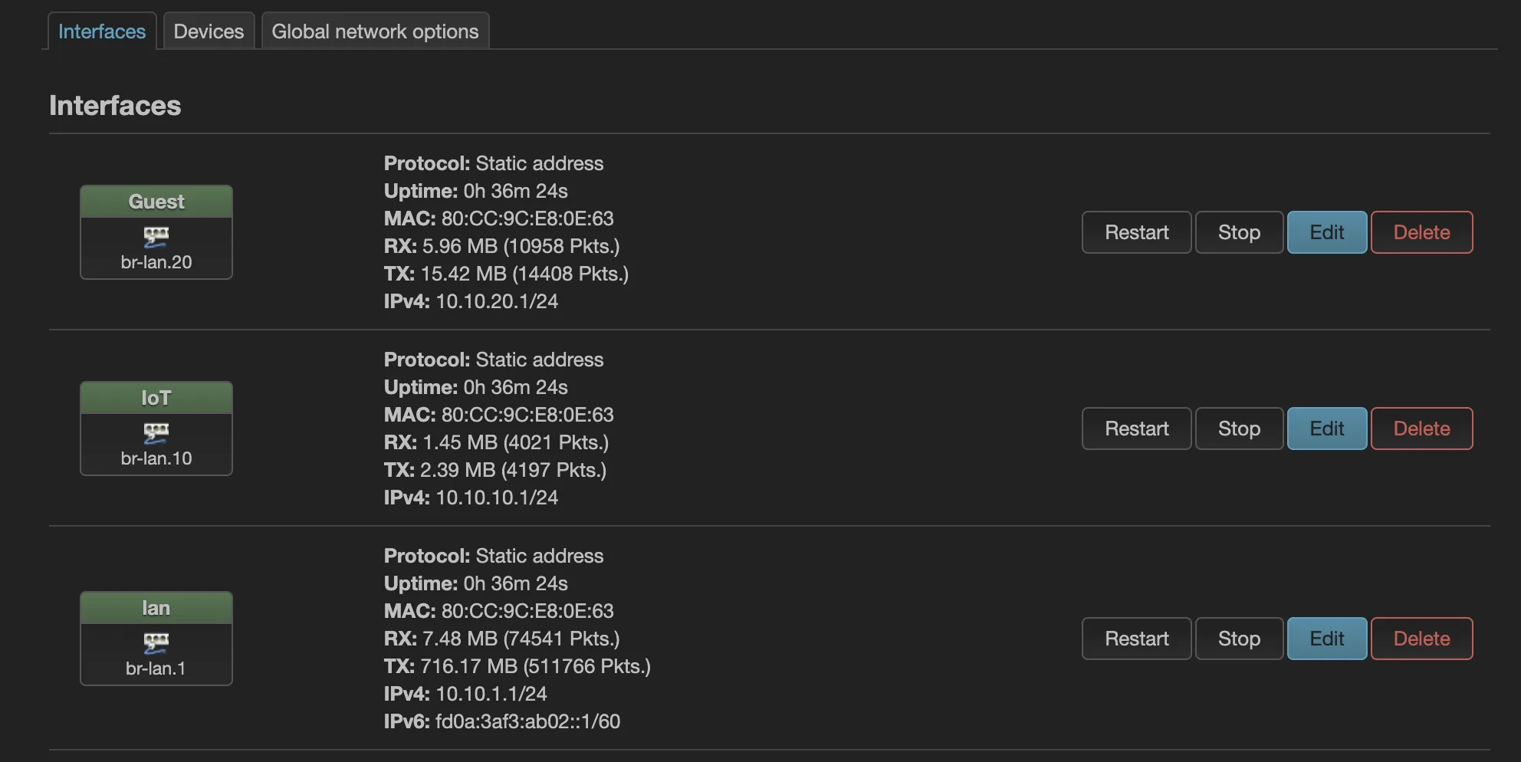Stop the lan interface
The image size is (1521, 762).
1239,639
